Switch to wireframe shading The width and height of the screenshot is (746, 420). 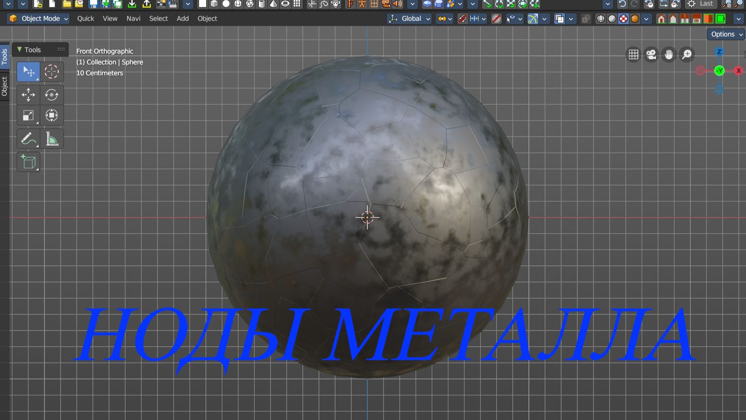[600, 18]
